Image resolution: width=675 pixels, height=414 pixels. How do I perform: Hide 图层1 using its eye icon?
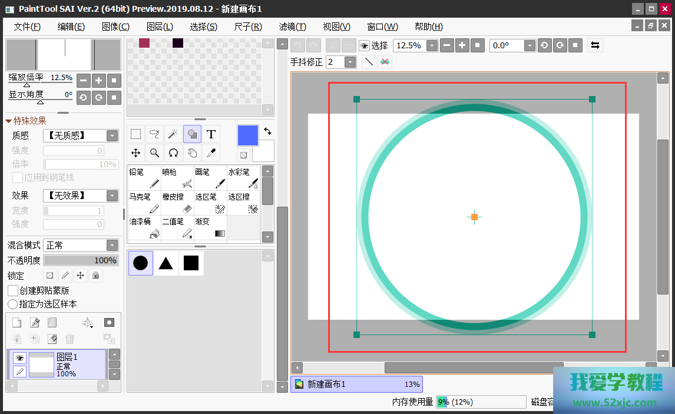[19, 358]
